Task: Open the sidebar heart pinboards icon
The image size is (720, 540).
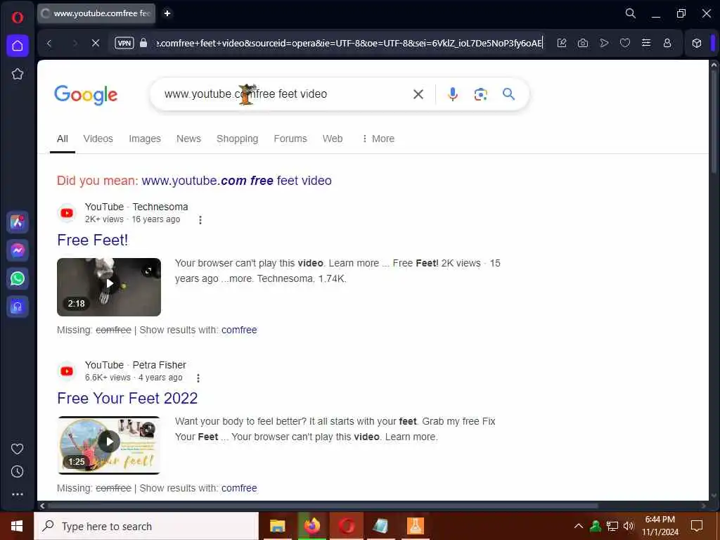Action: tap(18, 449)
